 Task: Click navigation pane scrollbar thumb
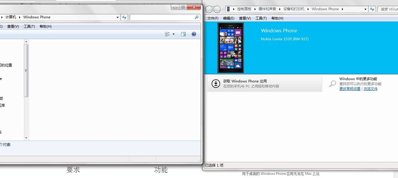26,70
